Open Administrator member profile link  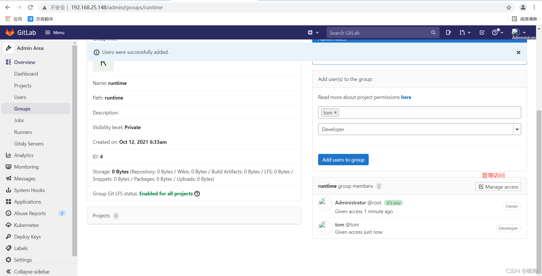[350, 203]
